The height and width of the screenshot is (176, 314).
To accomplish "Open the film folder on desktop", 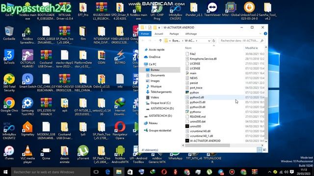I will point(83,33).
